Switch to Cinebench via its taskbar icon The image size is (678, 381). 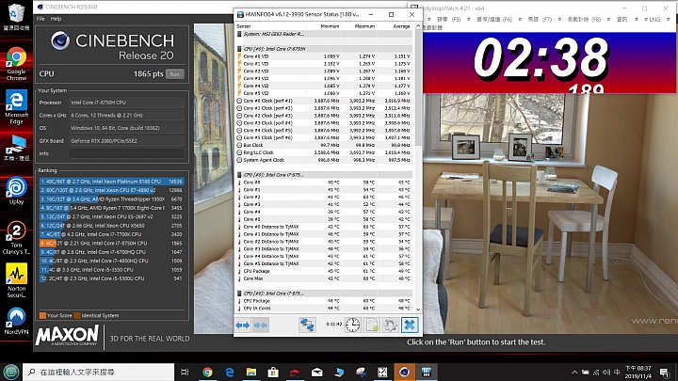[x=405, y=372]
